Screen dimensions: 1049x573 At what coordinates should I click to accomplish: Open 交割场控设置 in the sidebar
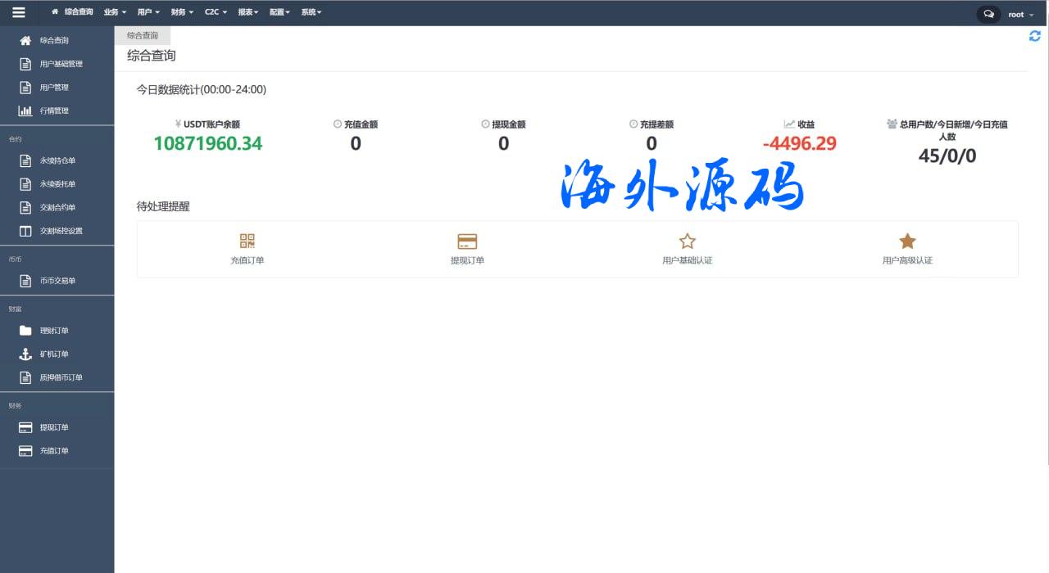61,231
